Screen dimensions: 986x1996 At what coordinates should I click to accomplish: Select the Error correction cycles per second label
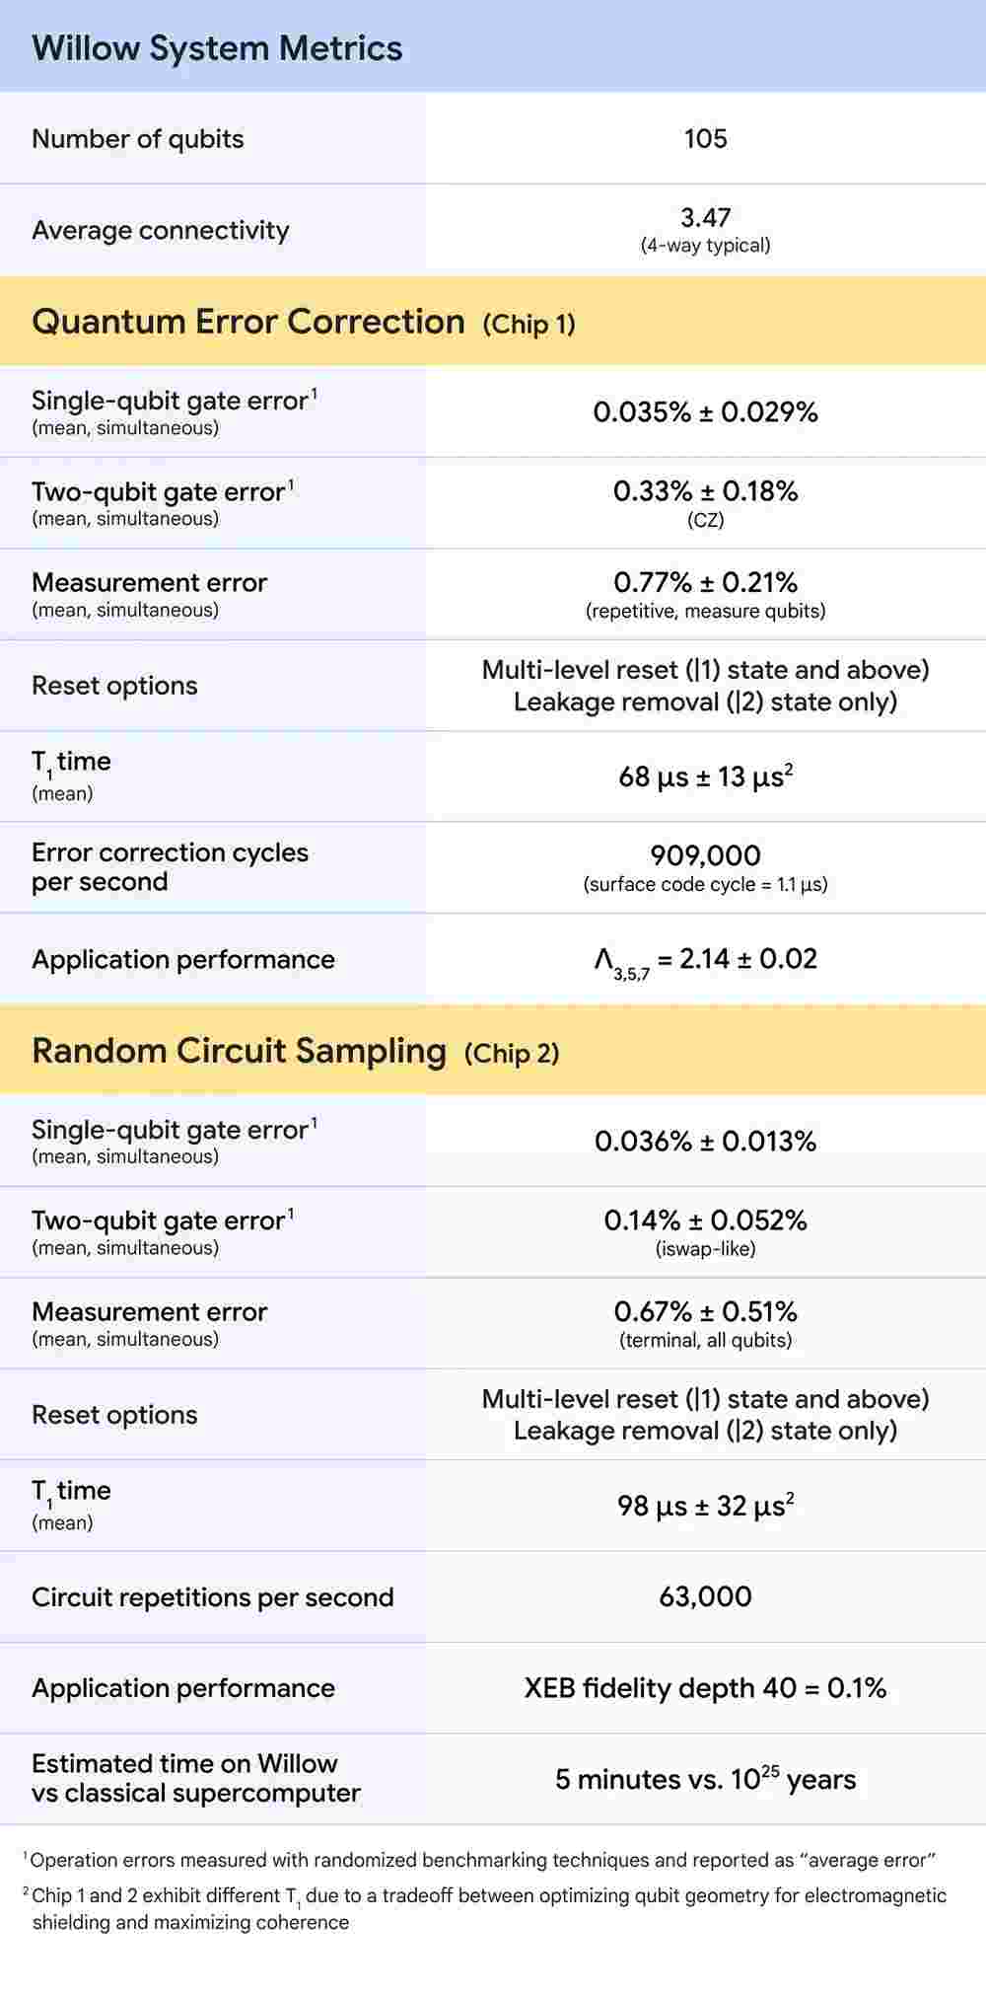click(x=170, y=866)
